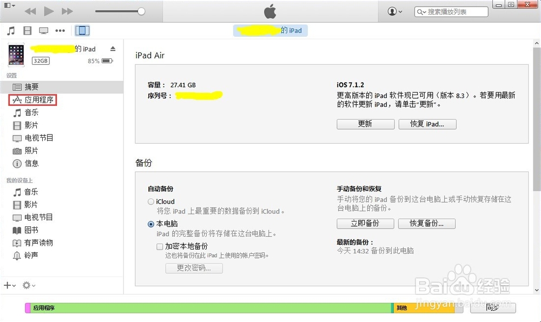This screenshot has height=322, width=541.
Task: Click the iOS 7.1.2 version text
Action: click(350, 85)
